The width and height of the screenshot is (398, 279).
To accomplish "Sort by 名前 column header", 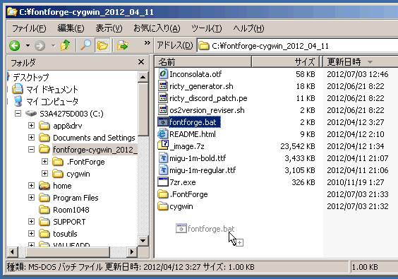I will coord(203,61).
